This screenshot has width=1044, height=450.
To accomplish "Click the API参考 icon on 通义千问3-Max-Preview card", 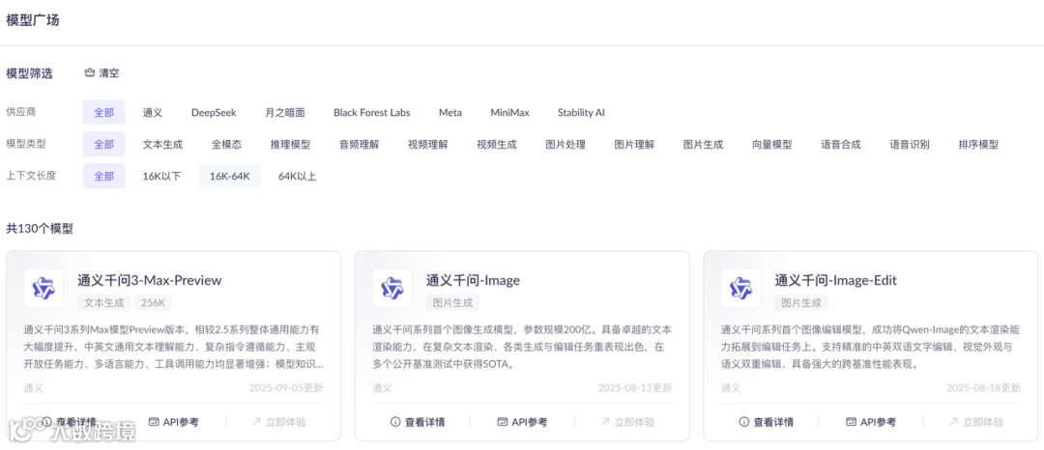I will (x=154, y=422).
